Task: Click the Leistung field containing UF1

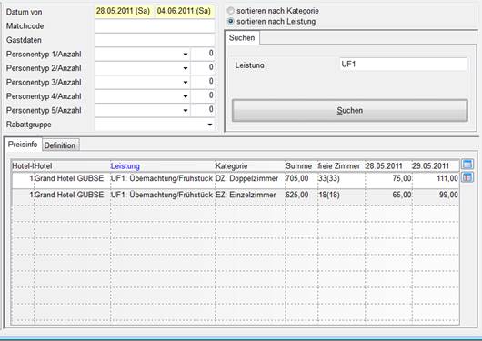Action: (x=403, y=65)
